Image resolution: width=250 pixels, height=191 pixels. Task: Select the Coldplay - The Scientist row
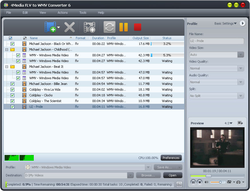point(94,101)
